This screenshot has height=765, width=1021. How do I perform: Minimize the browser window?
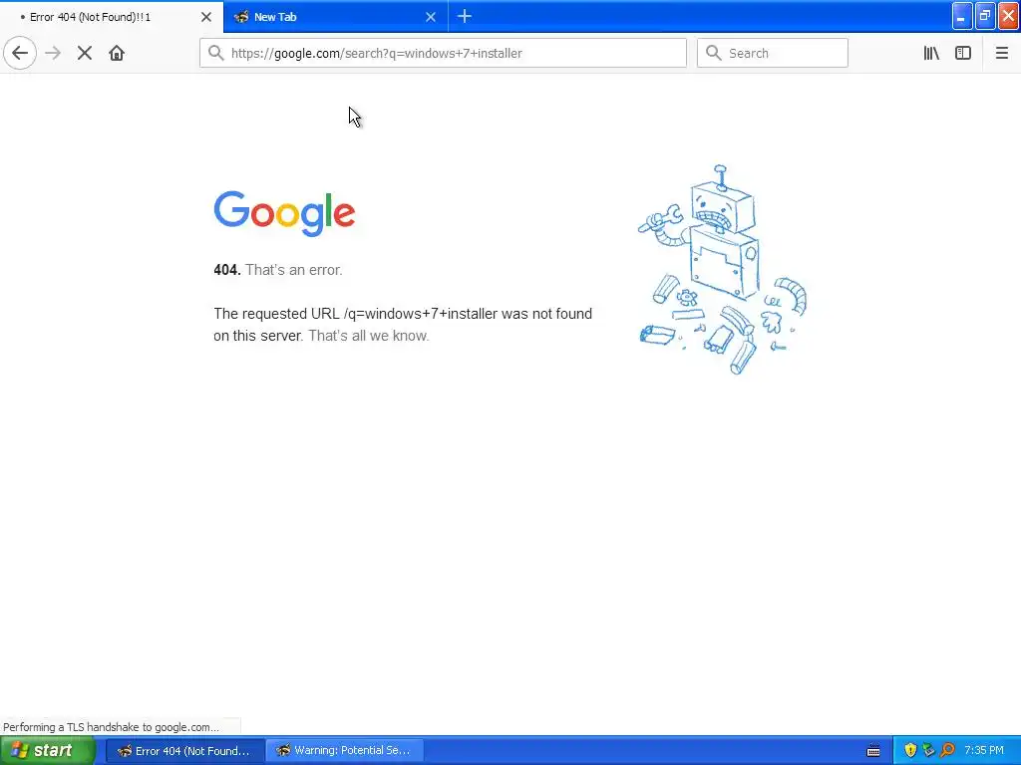tap(962, 16)
